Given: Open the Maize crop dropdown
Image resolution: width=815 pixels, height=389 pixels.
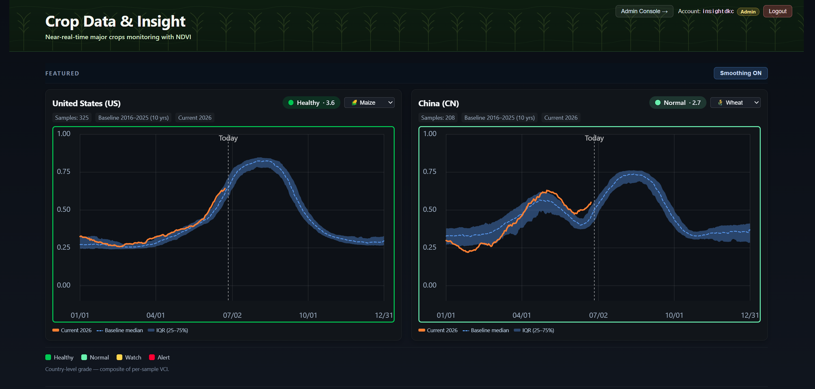Looking at the screenshot, I should pyautogui.click(x=369, y=103).
